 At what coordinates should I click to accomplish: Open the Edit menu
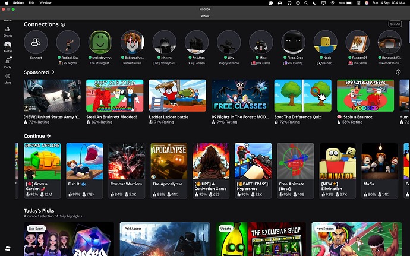pos(31,3)
